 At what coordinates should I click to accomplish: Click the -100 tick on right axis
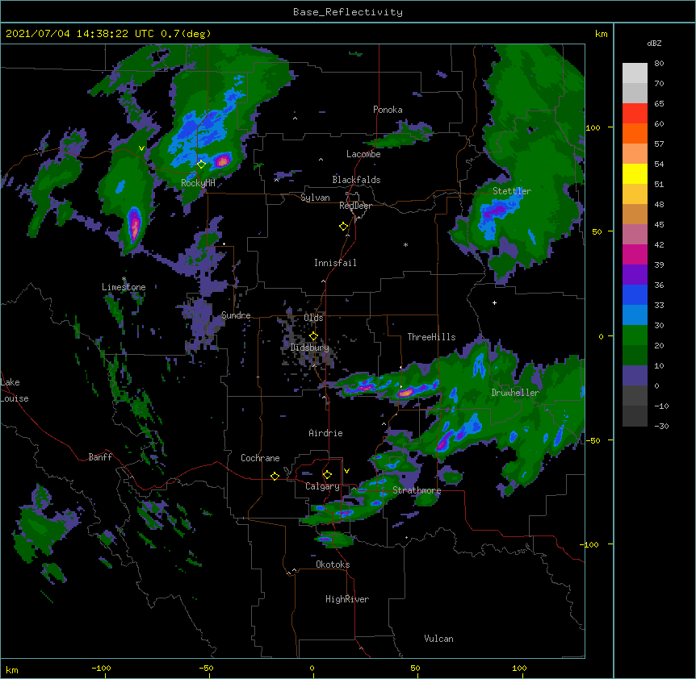click(590, 544)
